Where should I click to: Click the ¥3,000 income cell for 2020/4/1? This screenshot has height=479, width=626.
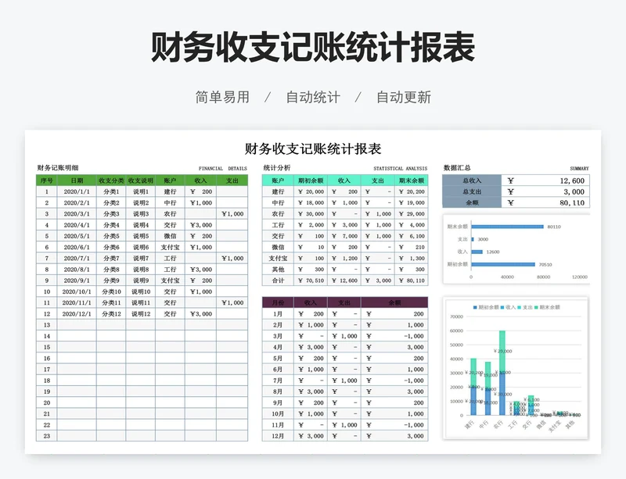[x=201, y=225]
